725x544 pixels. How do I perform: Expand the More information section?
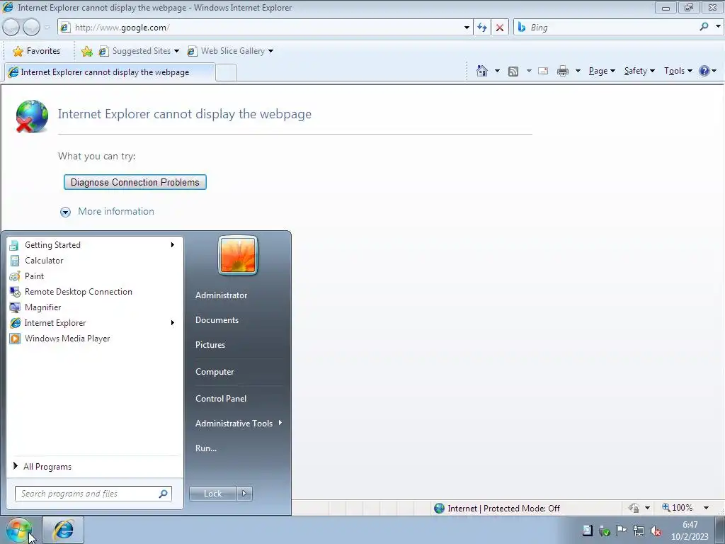108,211
